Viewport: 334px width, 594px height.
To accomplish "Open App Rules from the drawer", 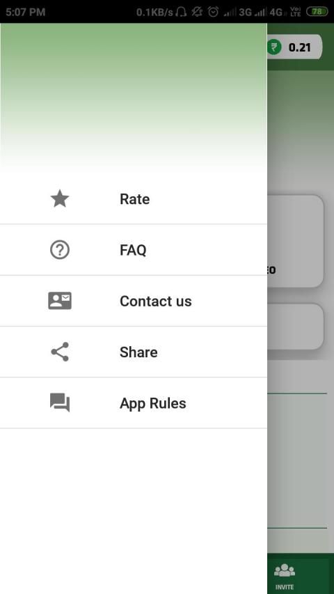I will click(134, 403).
